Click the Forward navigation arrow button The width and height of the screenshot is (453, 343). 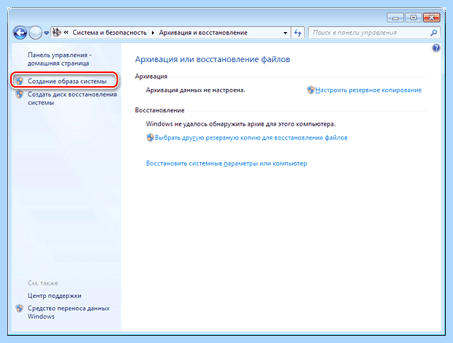[36, 33]
